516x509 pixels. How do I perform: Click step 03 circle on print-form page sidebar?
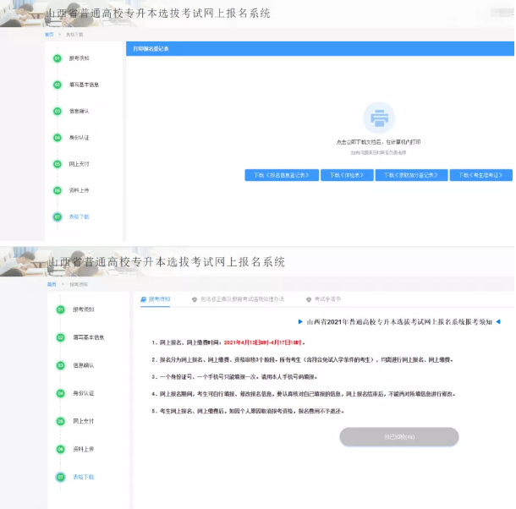pyautogui.click(x=58, y=111)
